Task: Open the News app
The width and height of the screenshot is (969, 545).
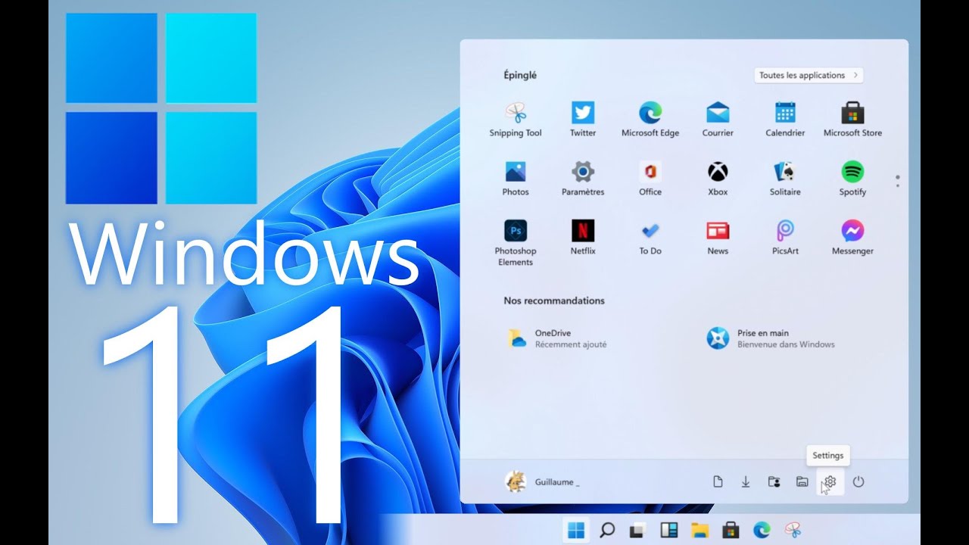Action: [718, 238]
